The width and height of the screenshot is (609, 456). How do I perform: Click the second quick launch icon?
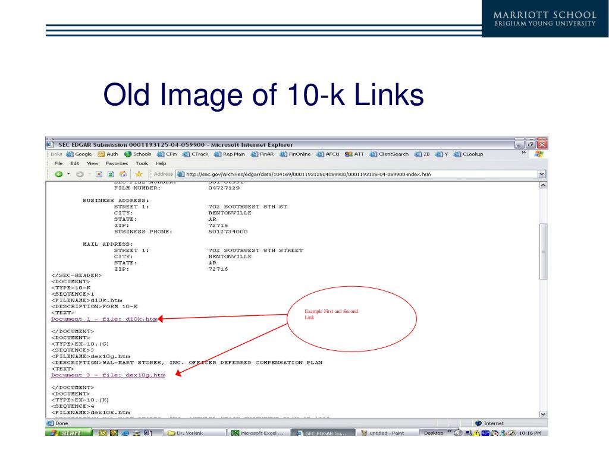click(114, 433)
